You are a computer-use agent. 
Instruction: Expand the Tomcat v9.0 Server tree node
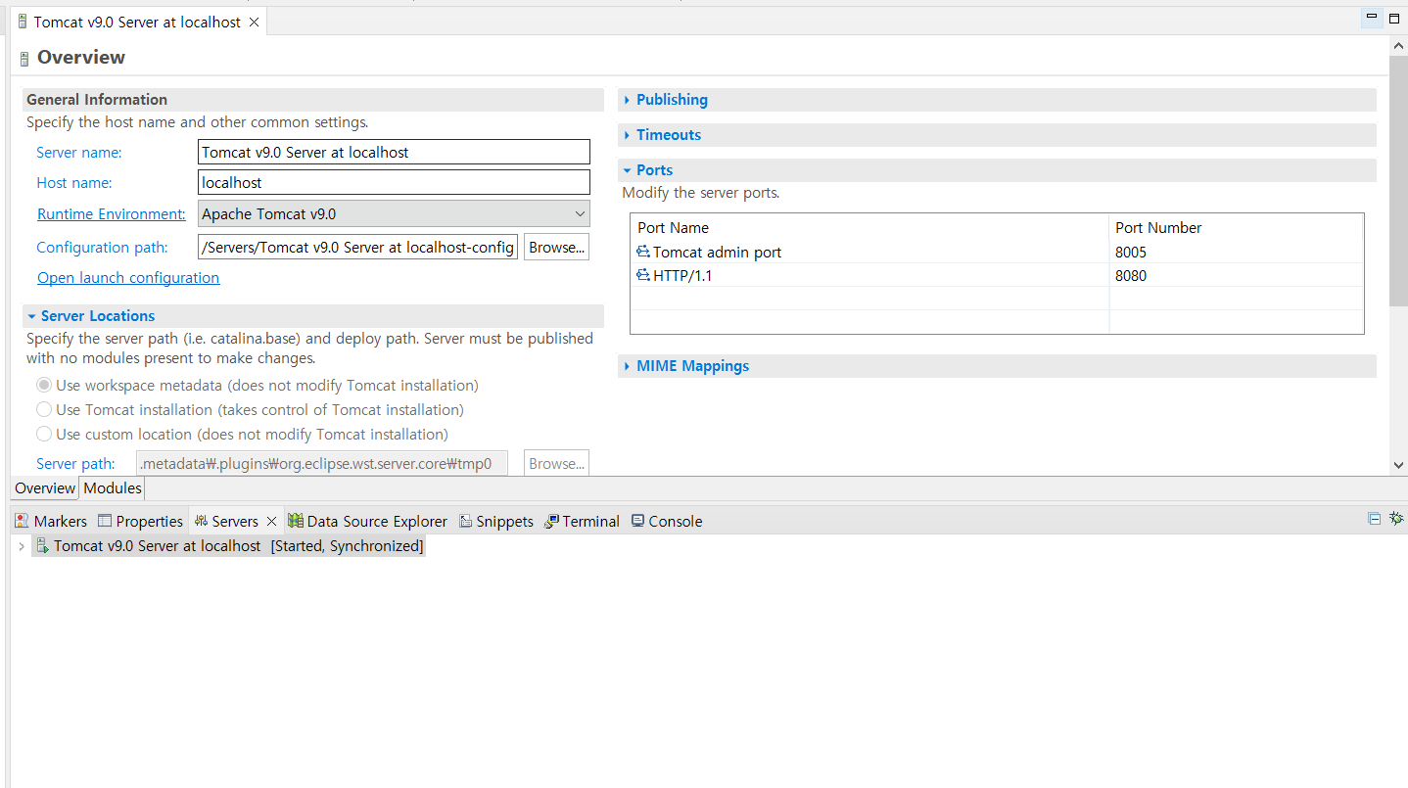22,546
